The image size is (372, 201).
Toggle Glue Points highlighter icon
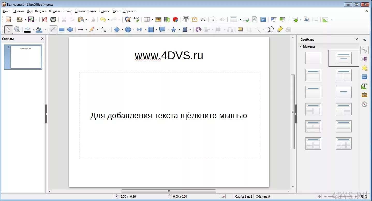click(x=280, y=29)
